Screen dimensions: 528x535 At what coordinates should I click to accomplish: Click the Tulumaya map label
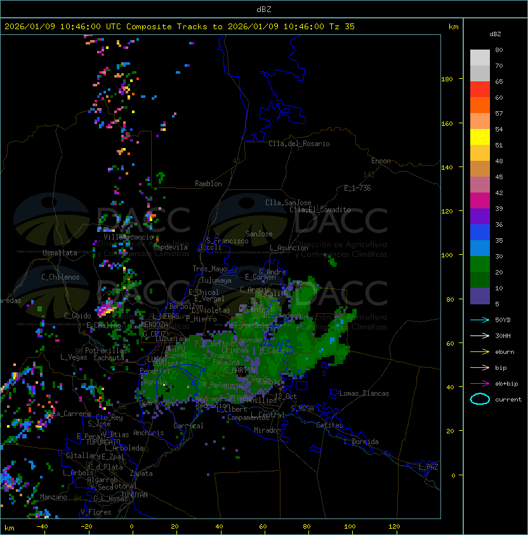point(216,280)
